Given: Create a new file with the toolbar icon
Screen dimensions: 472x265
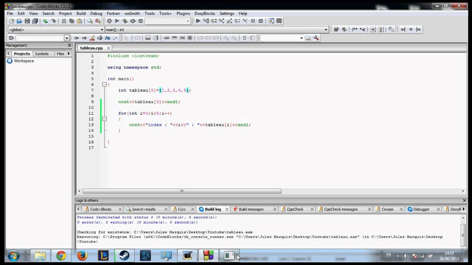Looking at the screenshot, I should (x=11, y=21).
